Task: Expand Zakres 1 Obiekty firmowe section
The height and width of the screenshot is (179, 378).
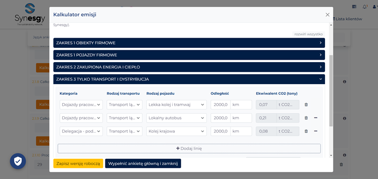Action: (x=189, y=43)
